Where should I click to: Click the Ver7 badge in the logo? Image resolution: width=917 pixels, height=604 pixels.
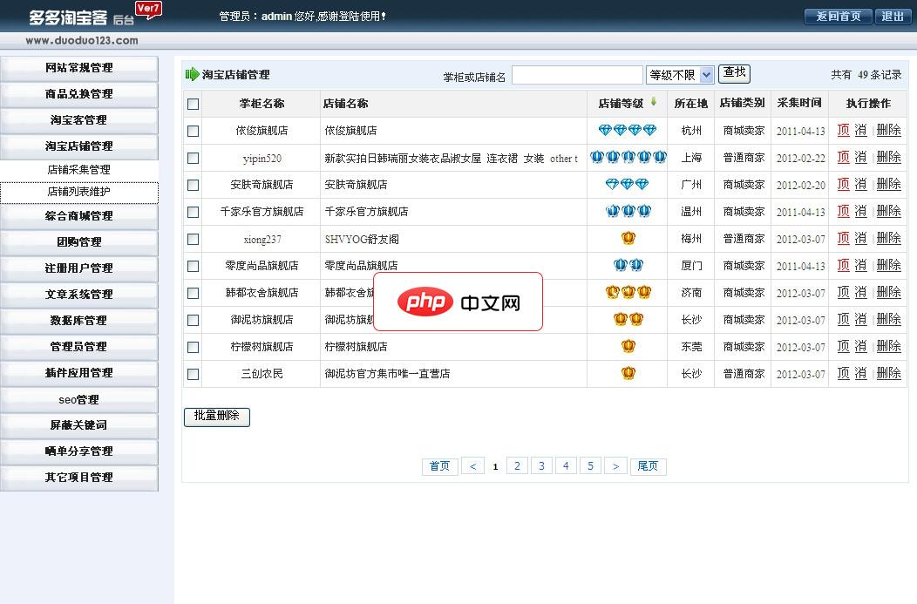149,10
